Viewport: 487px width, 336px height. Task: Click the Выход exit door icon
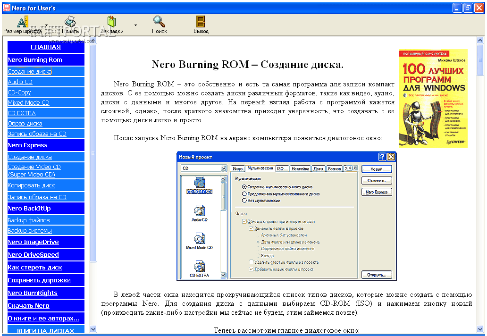tap(201, 21)
